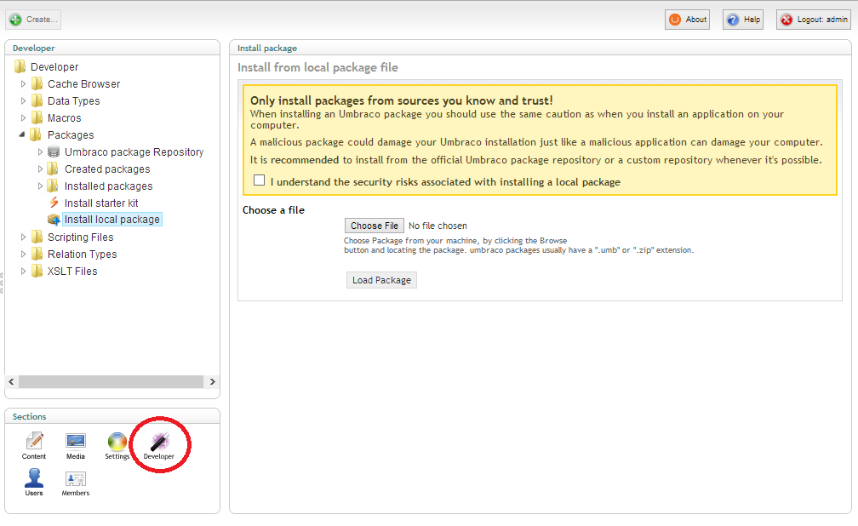Click the Load Package button
The image size is (858, 526).
pos(381,280)
